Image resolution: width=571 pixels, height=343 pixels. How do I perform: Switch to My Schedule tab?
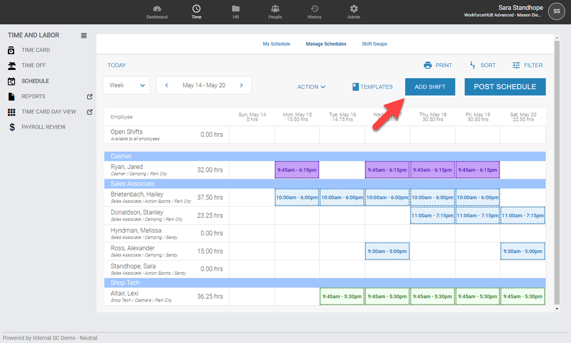(276, 44)
